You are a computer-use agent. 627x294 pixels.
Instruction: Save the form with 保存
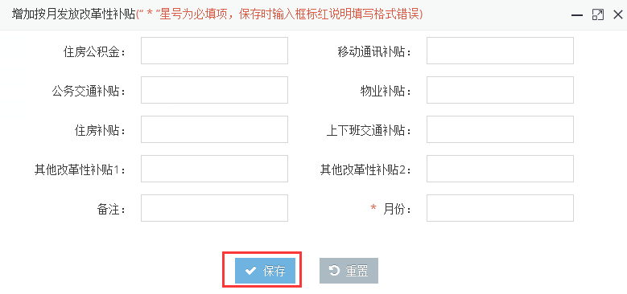tap(265, 271)
